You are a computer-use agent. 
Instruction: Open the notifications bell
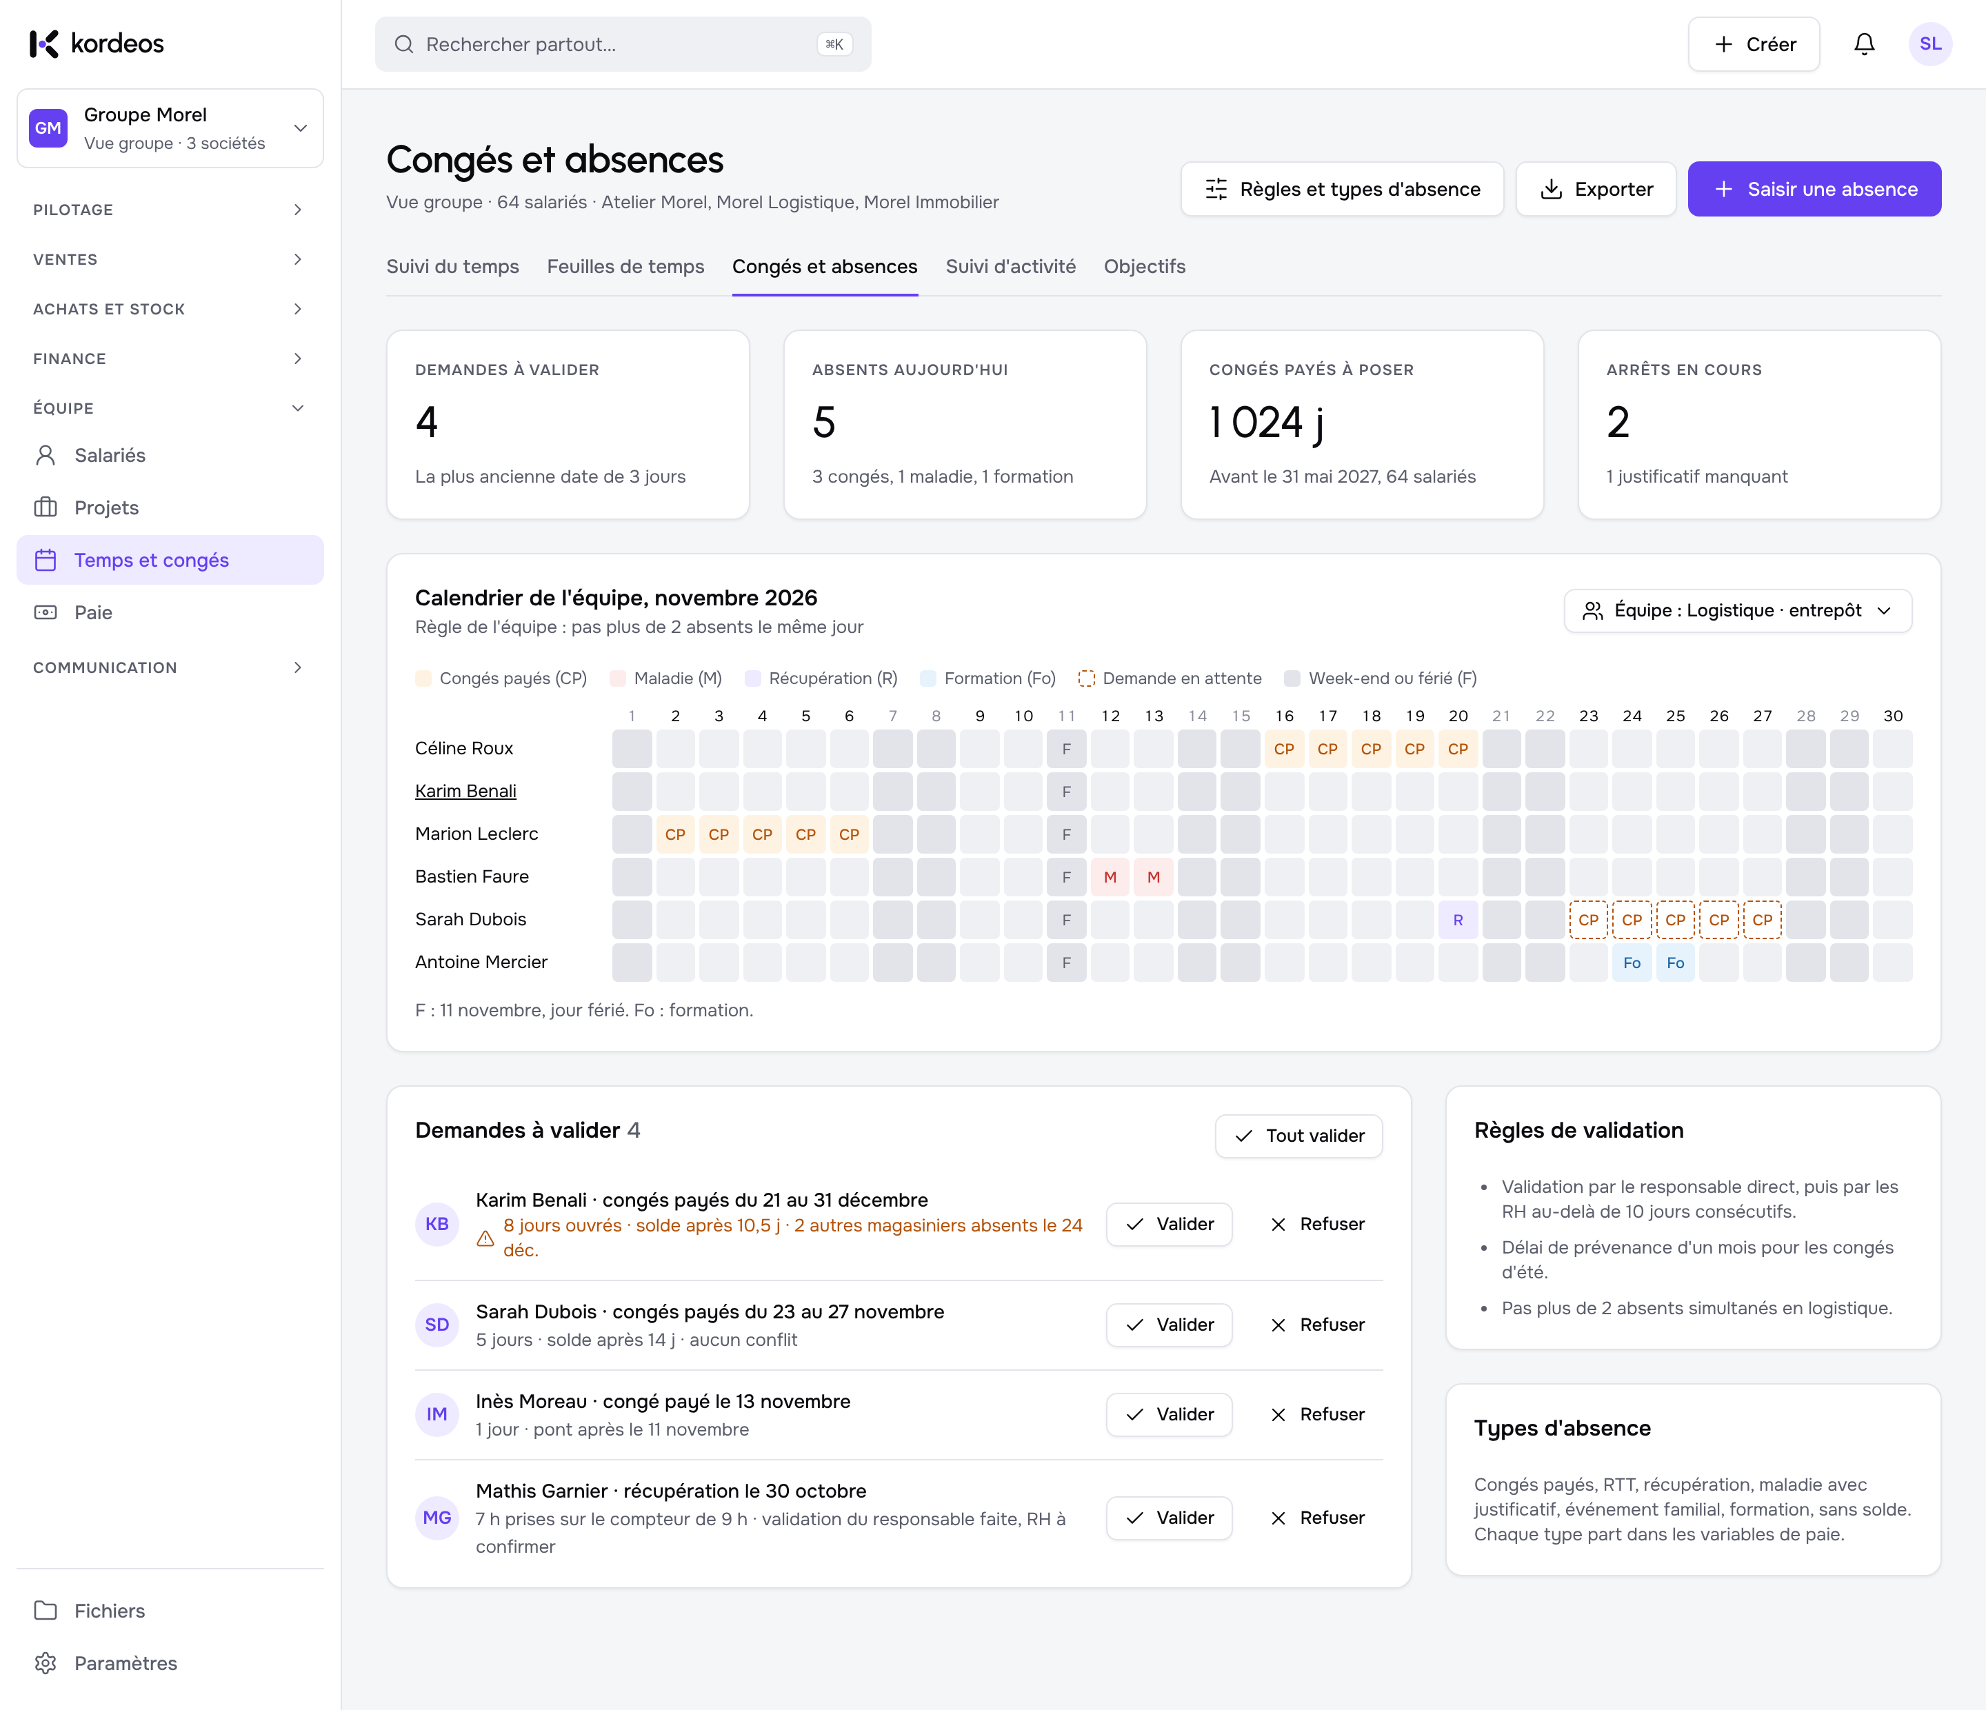tap(1863, 44)
